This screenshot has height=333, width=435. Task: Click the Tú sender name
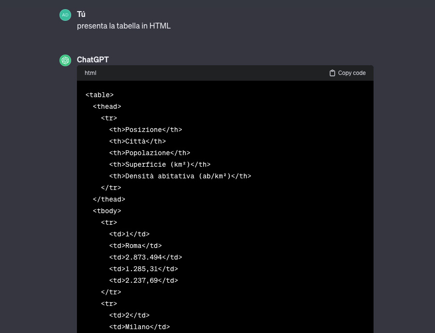coord(81,14)
